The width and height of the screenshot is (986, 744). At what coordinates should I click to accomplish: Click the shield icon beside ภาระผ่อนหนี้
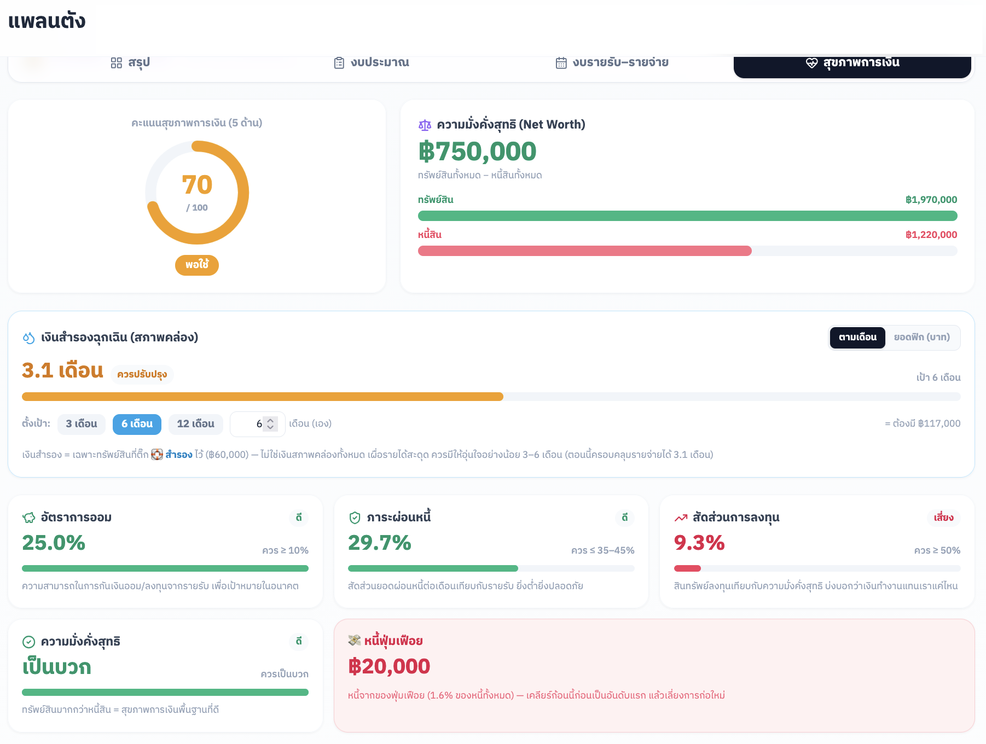(355, 518)
